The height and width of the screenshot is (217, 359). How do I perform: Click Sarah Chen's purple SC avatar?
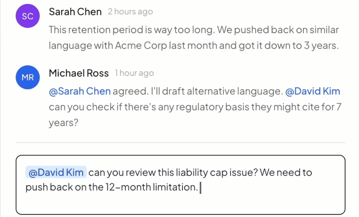point(28,16)
